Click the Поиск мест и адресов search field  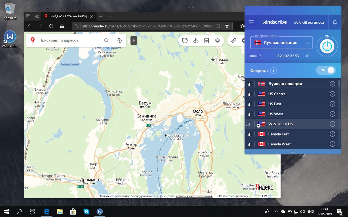[69, 40]
